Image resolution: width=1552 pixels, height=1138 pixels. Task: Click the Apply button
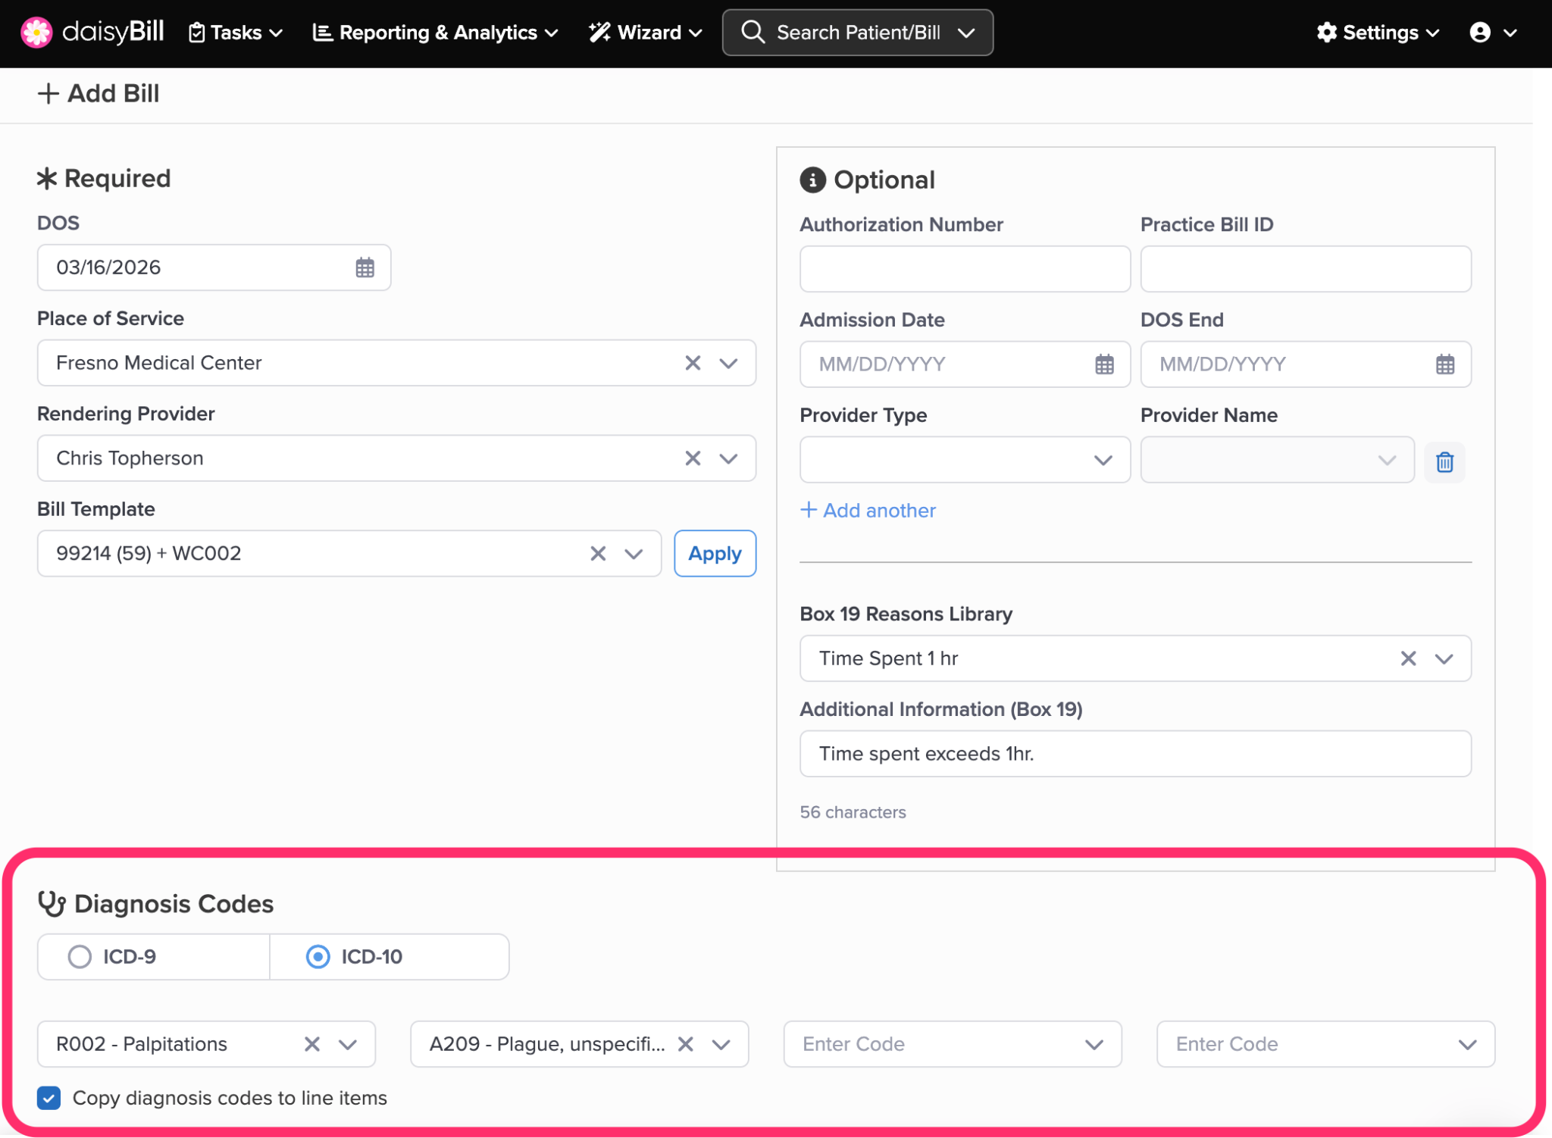point(714,554)
